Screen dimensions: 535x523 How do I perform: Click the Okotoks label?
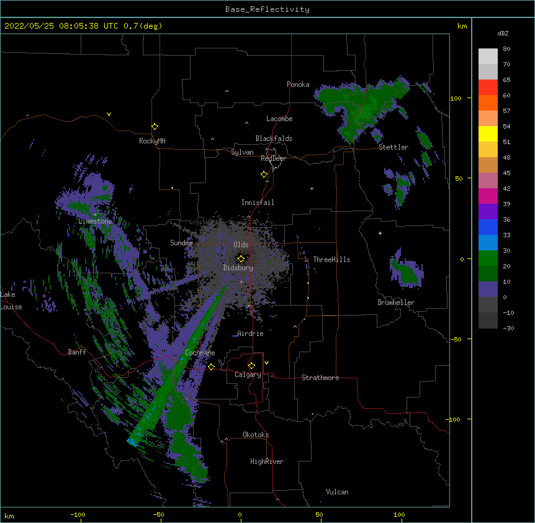256,435
